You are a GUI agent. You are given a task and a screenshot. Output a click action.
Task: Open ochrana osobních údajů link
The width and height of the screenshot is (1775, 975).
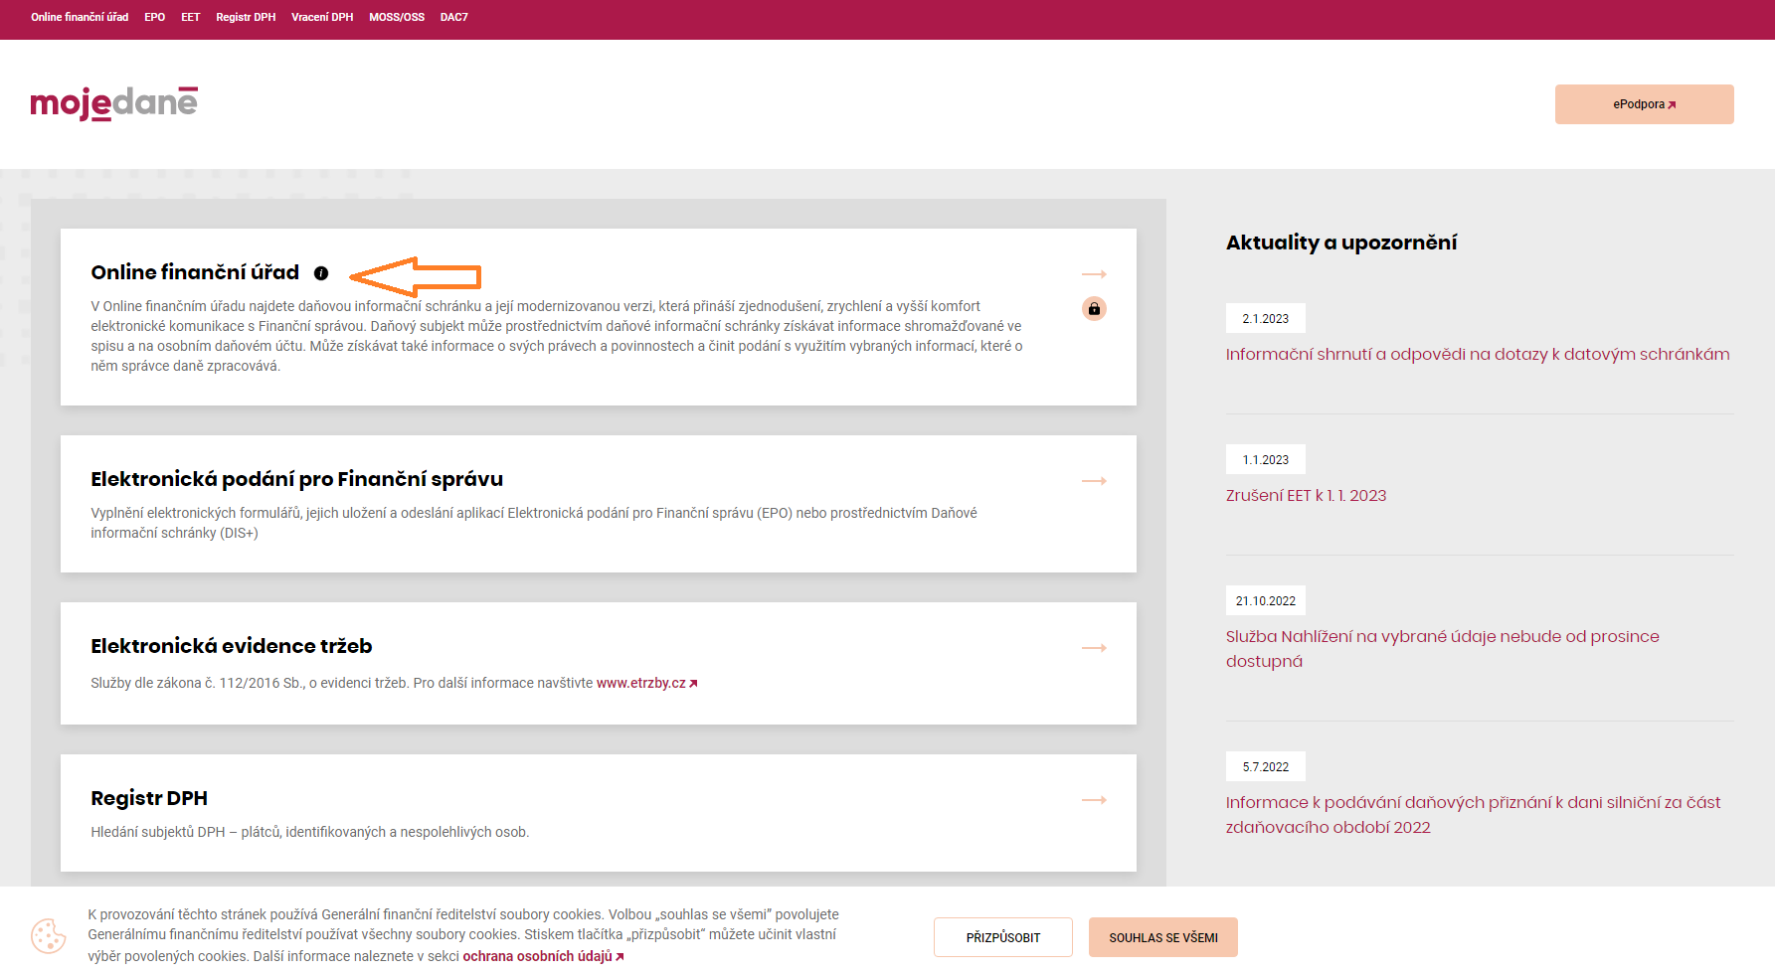pos(543,956)
